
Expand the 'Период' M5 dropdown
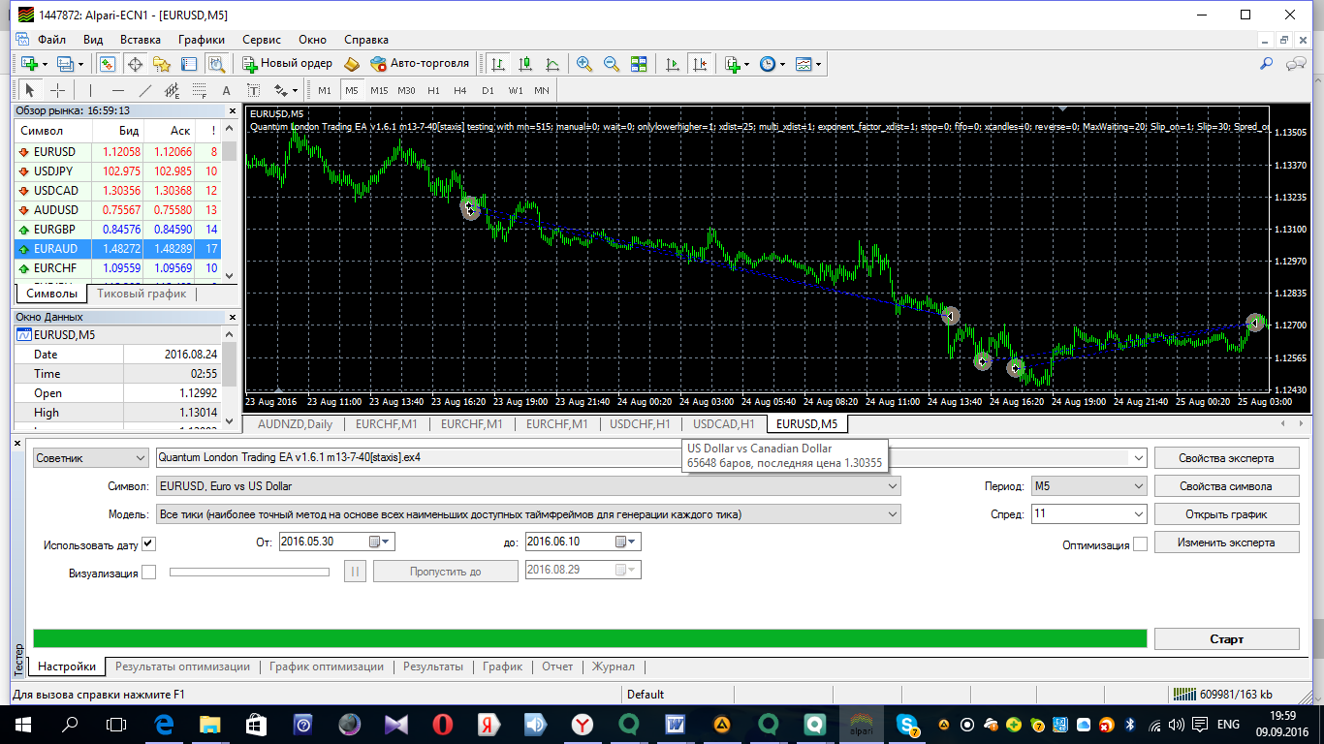pos(1088,486)
